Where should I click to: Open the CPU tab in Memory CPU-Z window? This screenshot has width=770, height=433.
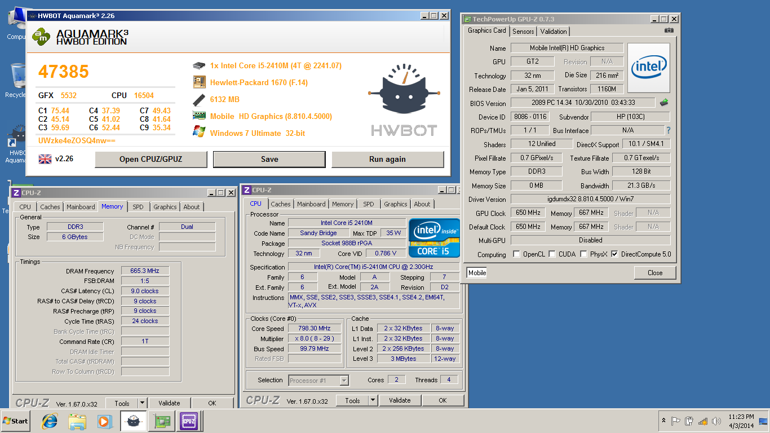(x=25, y=207)
